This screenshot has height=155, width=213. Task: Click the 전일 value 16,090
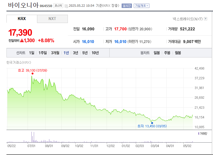click(88, 29)
